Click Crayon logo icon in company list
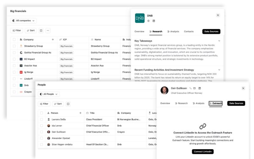Image resolution: width=254 pixels, height=159 pixels. 21,92
